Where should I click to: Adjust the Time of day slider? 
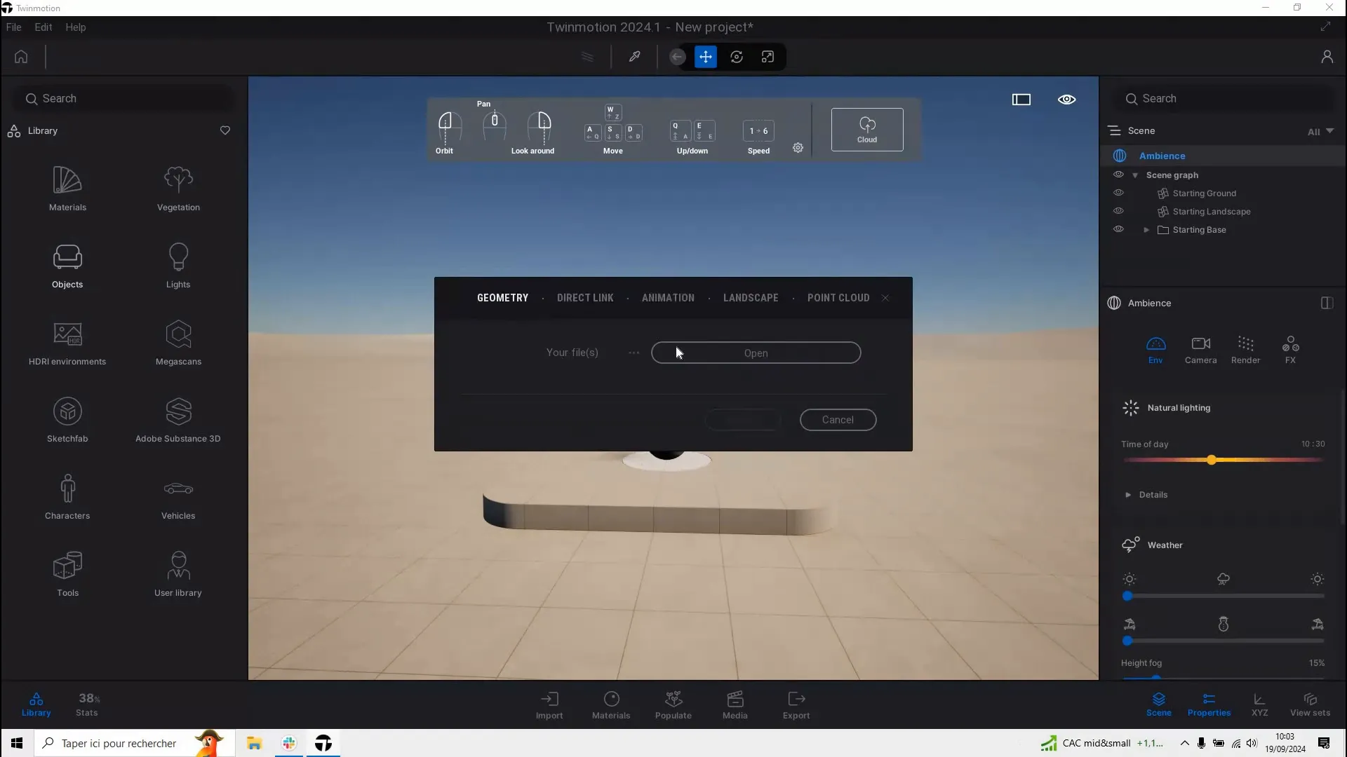coord(1224,460)
